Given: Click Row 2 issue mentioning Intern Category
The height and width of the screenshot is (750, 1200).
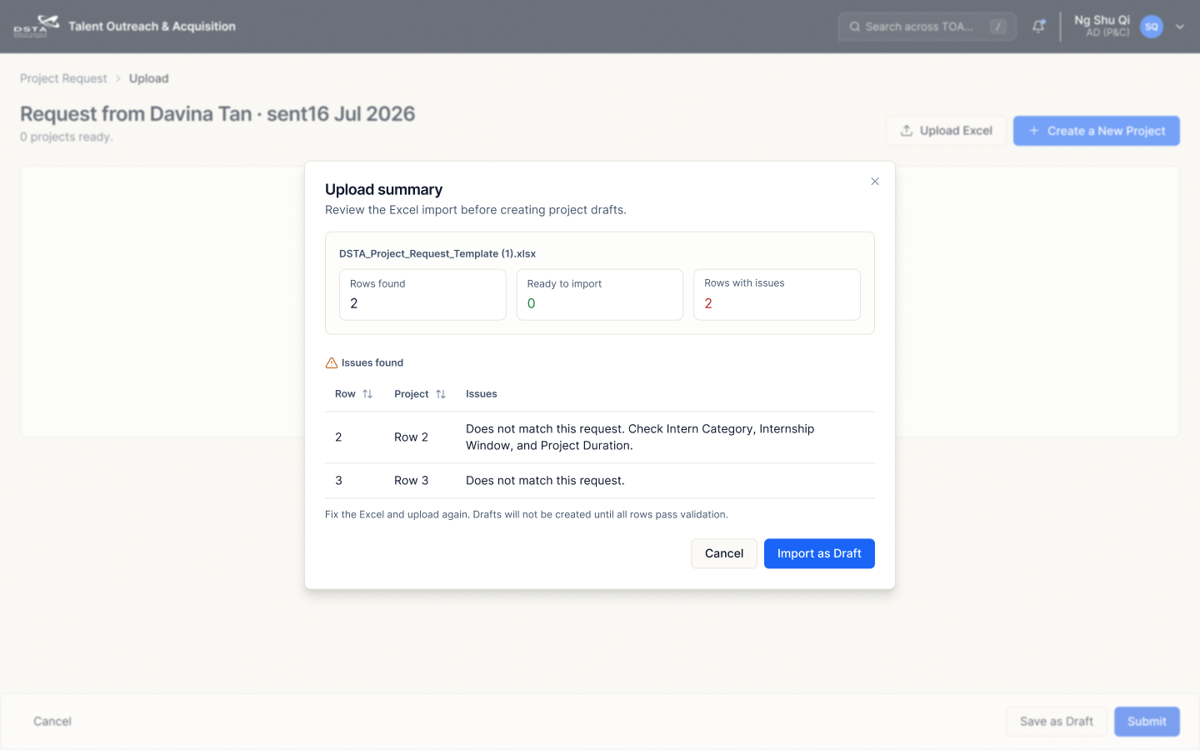Looking at the screenshot, I should pyautogui.click(x=640, y=437).
